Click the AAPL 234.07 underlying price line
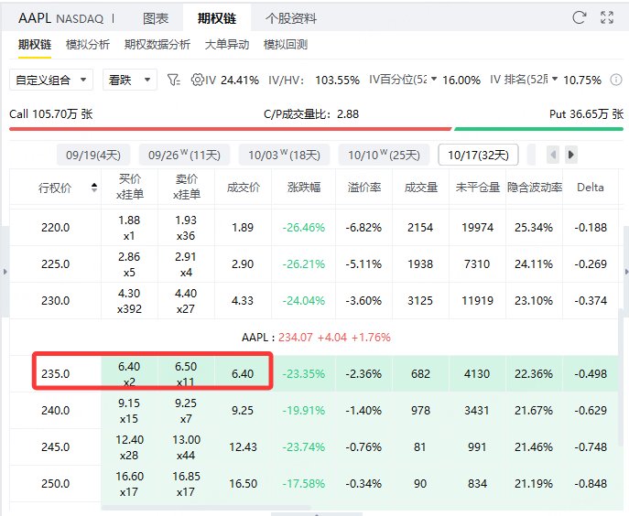Screen dimensions: 629x516 316,338
